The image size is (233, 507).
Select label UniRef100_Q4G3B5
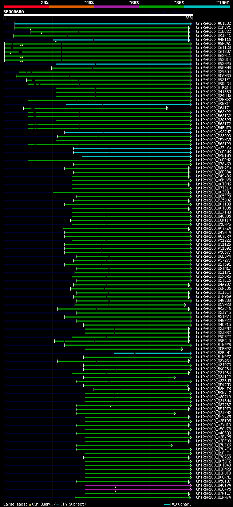coord(213,216)
